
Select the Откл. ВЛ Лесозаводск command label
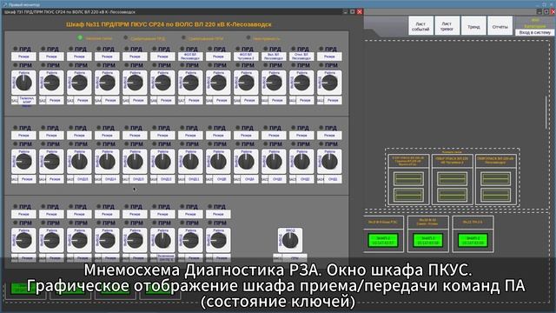[x=301, y=57]
